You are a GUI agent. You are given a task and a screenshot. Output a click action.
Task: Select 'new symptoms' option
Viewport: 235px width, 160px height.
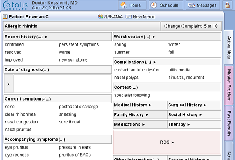[x=73, y=60]
